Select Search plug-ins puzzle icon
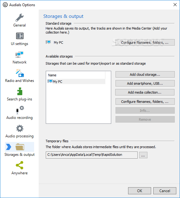This screenshot has width=180, height=198. coord(20,91)
